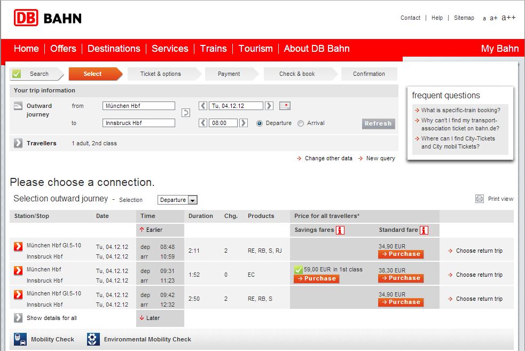Go to next date arrow
Viewport: 525px width, 351px height.
coord(269,106)
